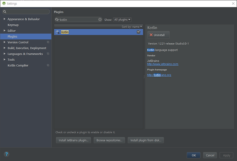The width and height of the screenshot is (237, 161).
Task: Click the Apply button
Action: click(x=226, y=155)
